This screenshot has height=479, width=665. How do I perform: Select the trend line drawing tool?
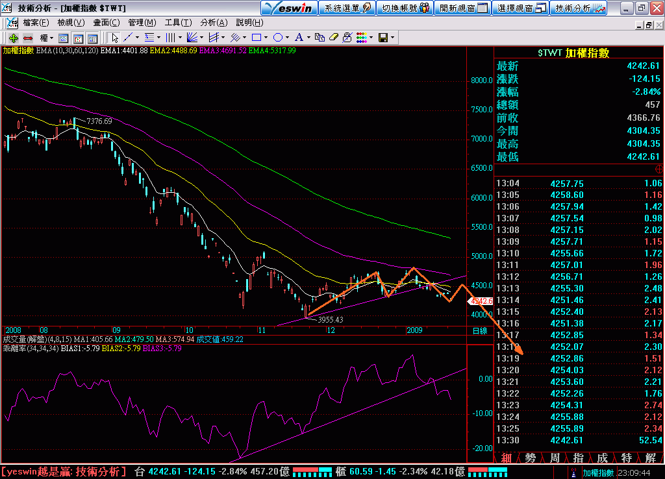(128, 38)
